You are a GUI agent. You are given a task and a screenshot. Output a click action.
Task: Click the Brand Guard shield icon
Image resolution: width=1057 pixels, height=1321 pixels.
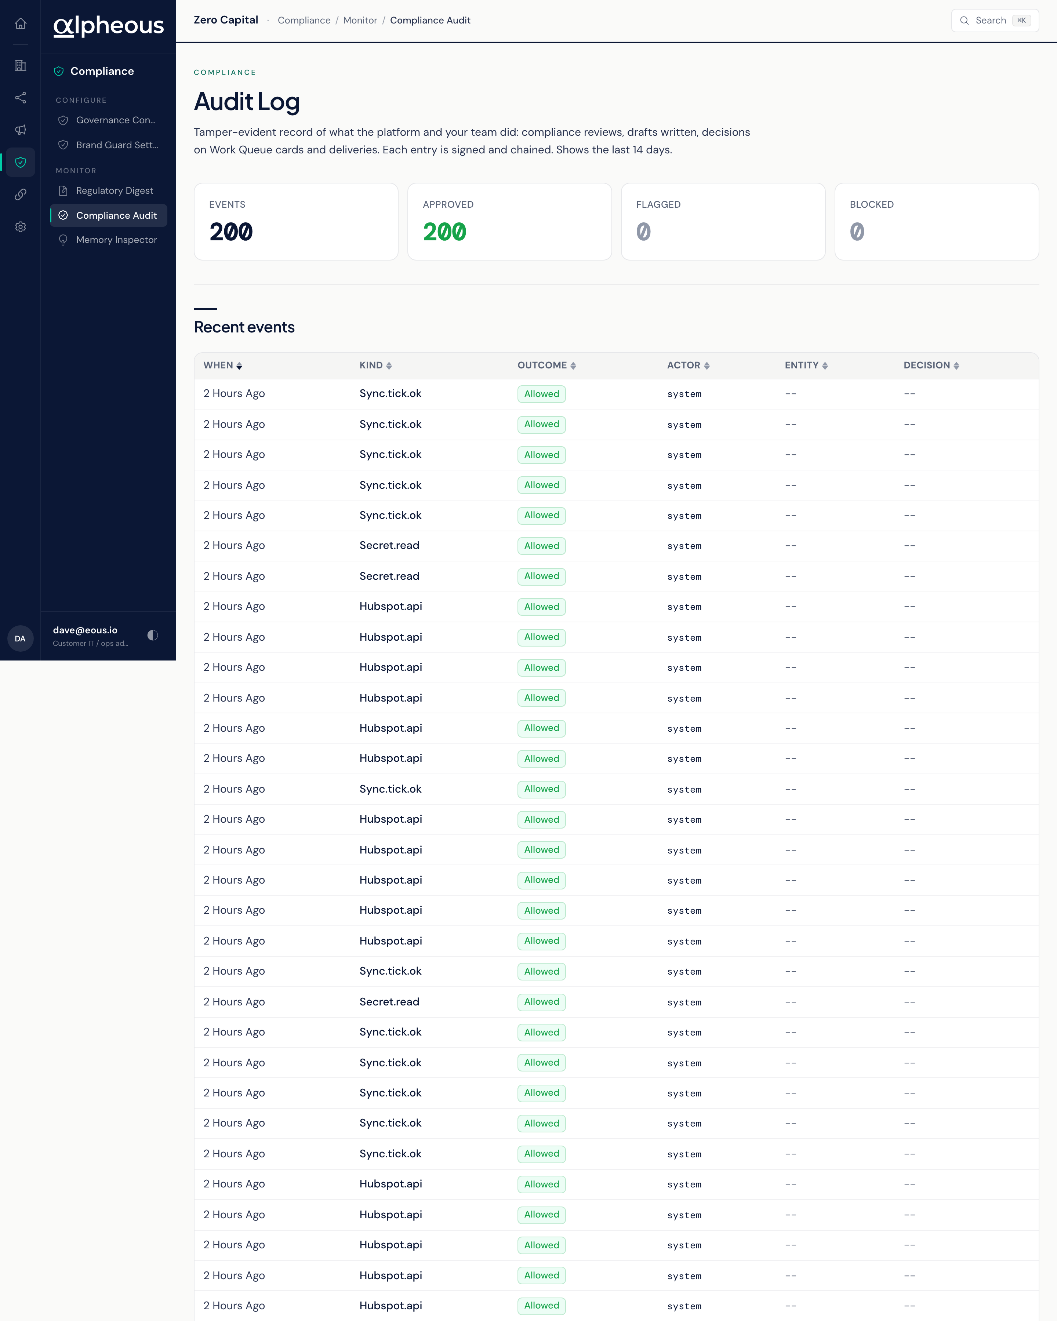63,145
